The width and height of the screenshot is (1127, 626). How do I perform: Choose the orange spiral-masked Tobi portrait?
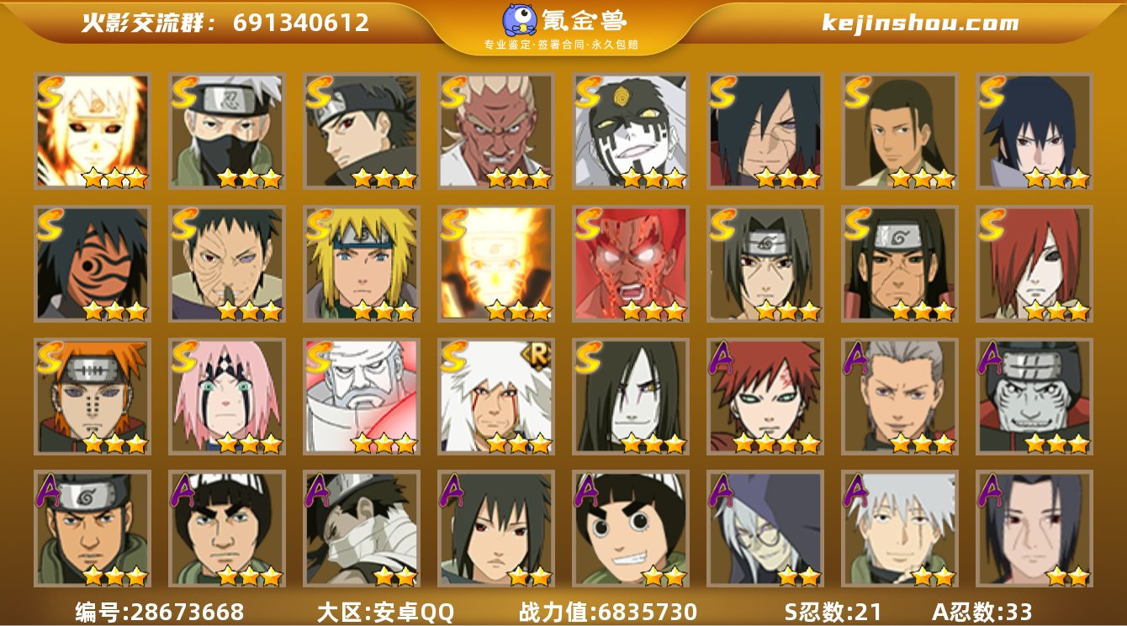tap(93, 263)
